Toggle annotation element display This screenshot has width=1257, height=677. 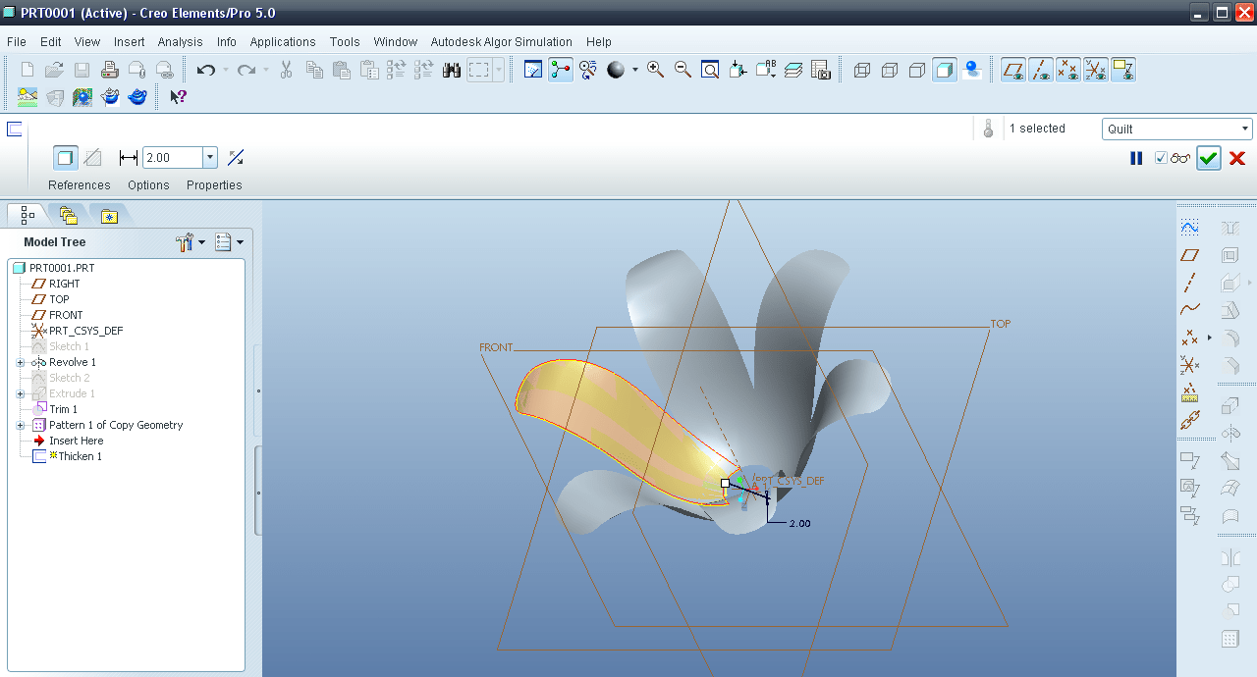(1123, 70)
